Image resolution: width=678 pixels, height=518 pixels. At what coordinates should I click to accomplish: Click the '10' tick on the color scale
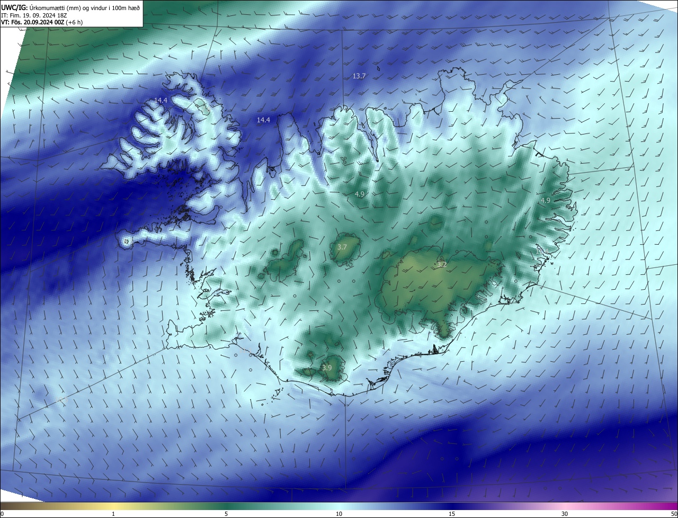pos(339,514)
